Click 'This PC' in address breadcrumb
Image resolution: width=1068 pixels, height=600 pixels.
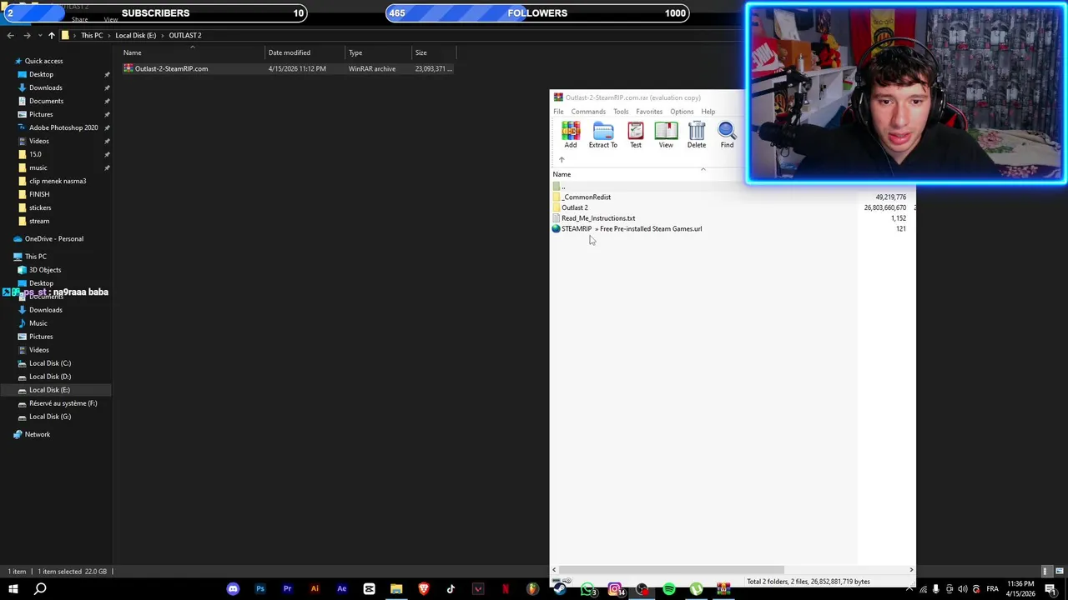[x=92, y=35]
